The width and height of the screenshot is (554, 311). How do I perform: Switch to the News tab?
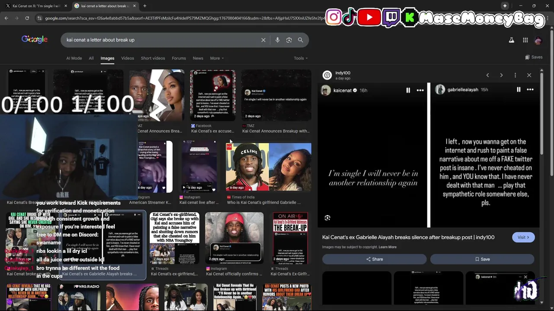(x=198, y=58)
